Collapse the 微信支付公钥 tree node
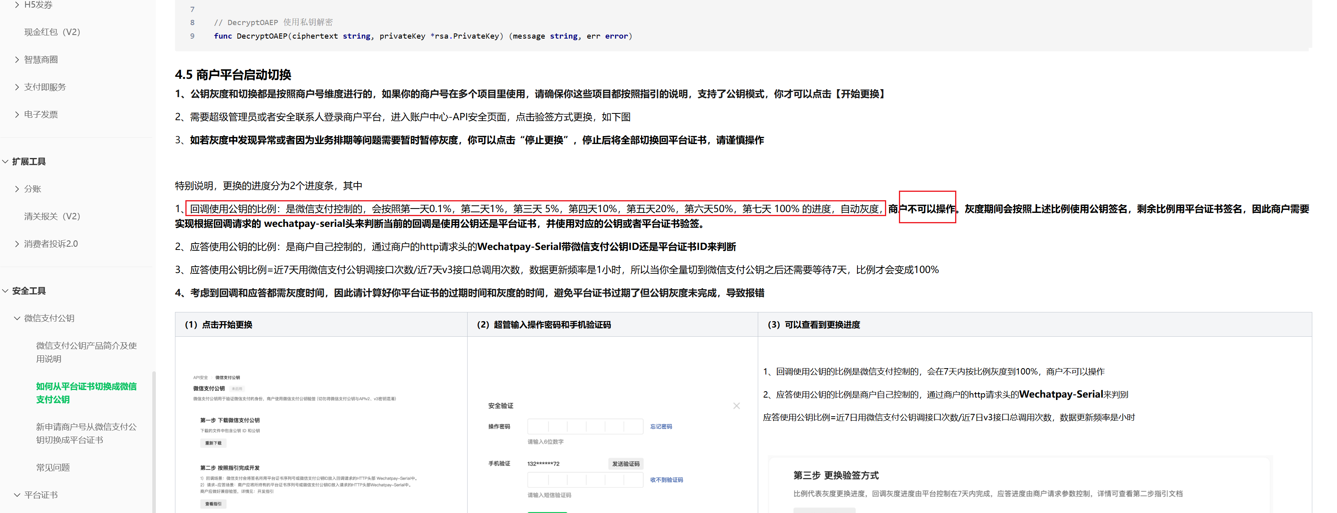This screenshot has width=1337, height=513. pos(17,319)
